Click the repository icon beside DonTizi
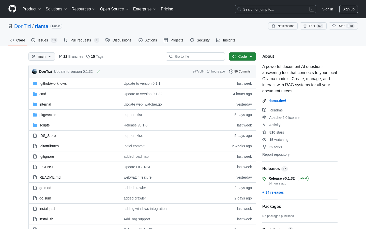 [x=10, y=26]
